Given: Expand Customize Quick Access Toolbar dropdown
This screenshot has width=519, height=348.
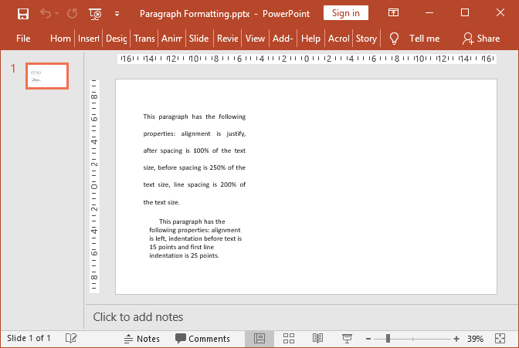Looking at the screenshot, I should (x=117, y=13).
